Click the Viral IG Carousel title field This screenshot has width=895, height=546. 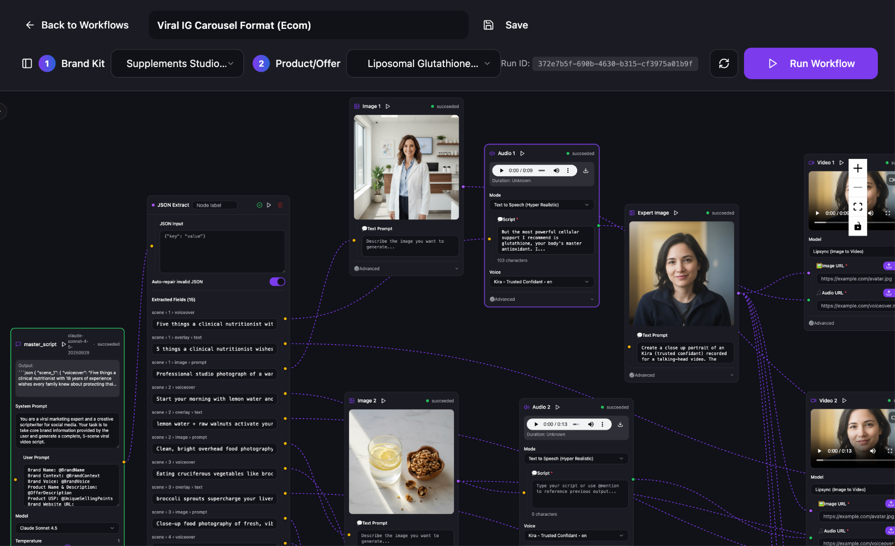308,25
